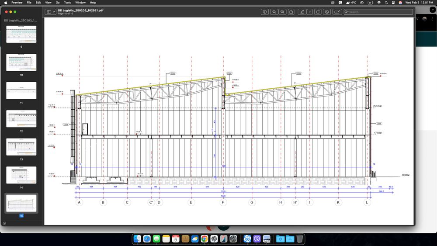Open the Share icon in toolbar
Image resolution: width=437 pixels, height=246 pixels.
tap(291, 12)
